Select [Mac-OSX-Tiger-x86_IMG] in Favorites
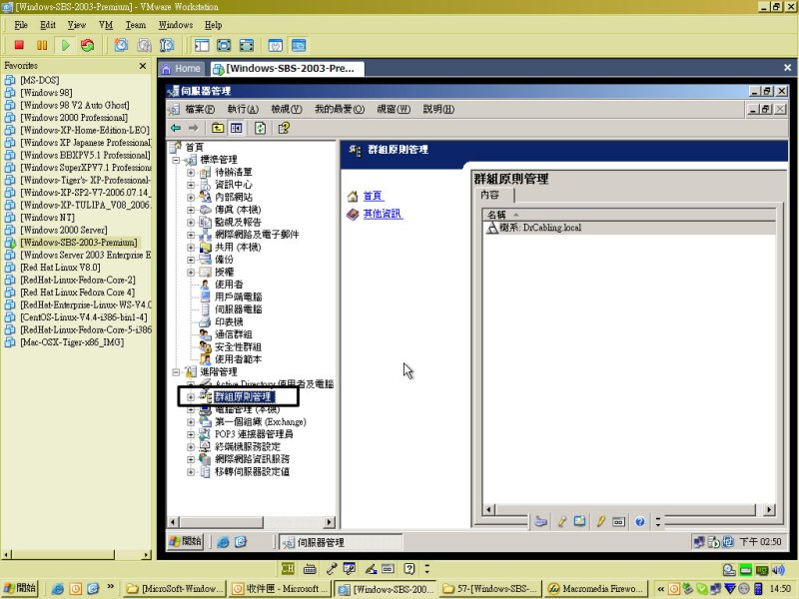 pyautogui.click(x=72, y=342)
